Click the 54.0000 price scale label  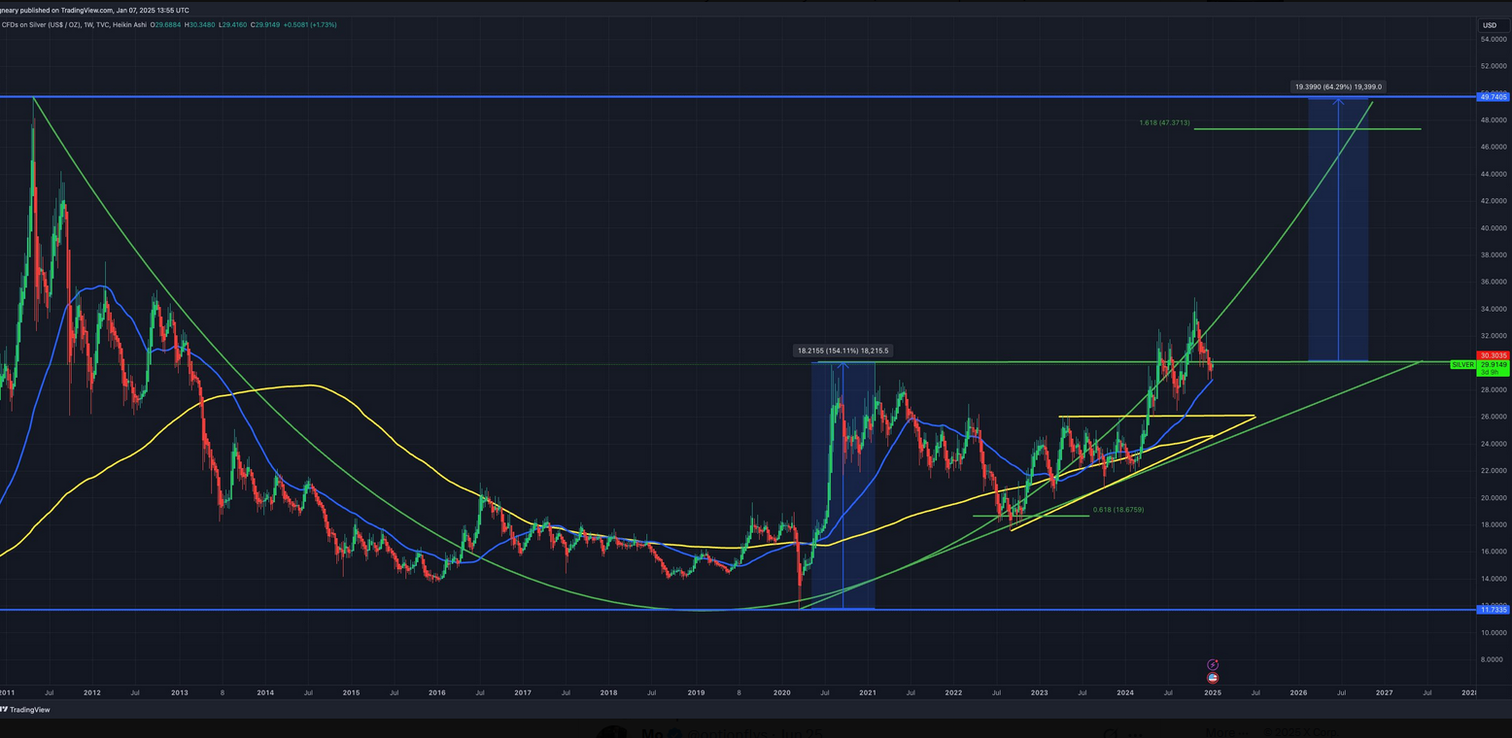(1493, 39)
